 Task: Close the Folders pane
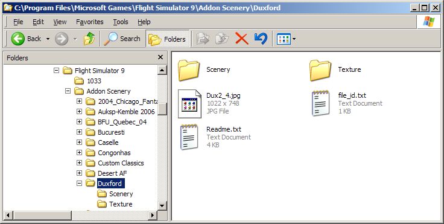(x=160, y=57)
